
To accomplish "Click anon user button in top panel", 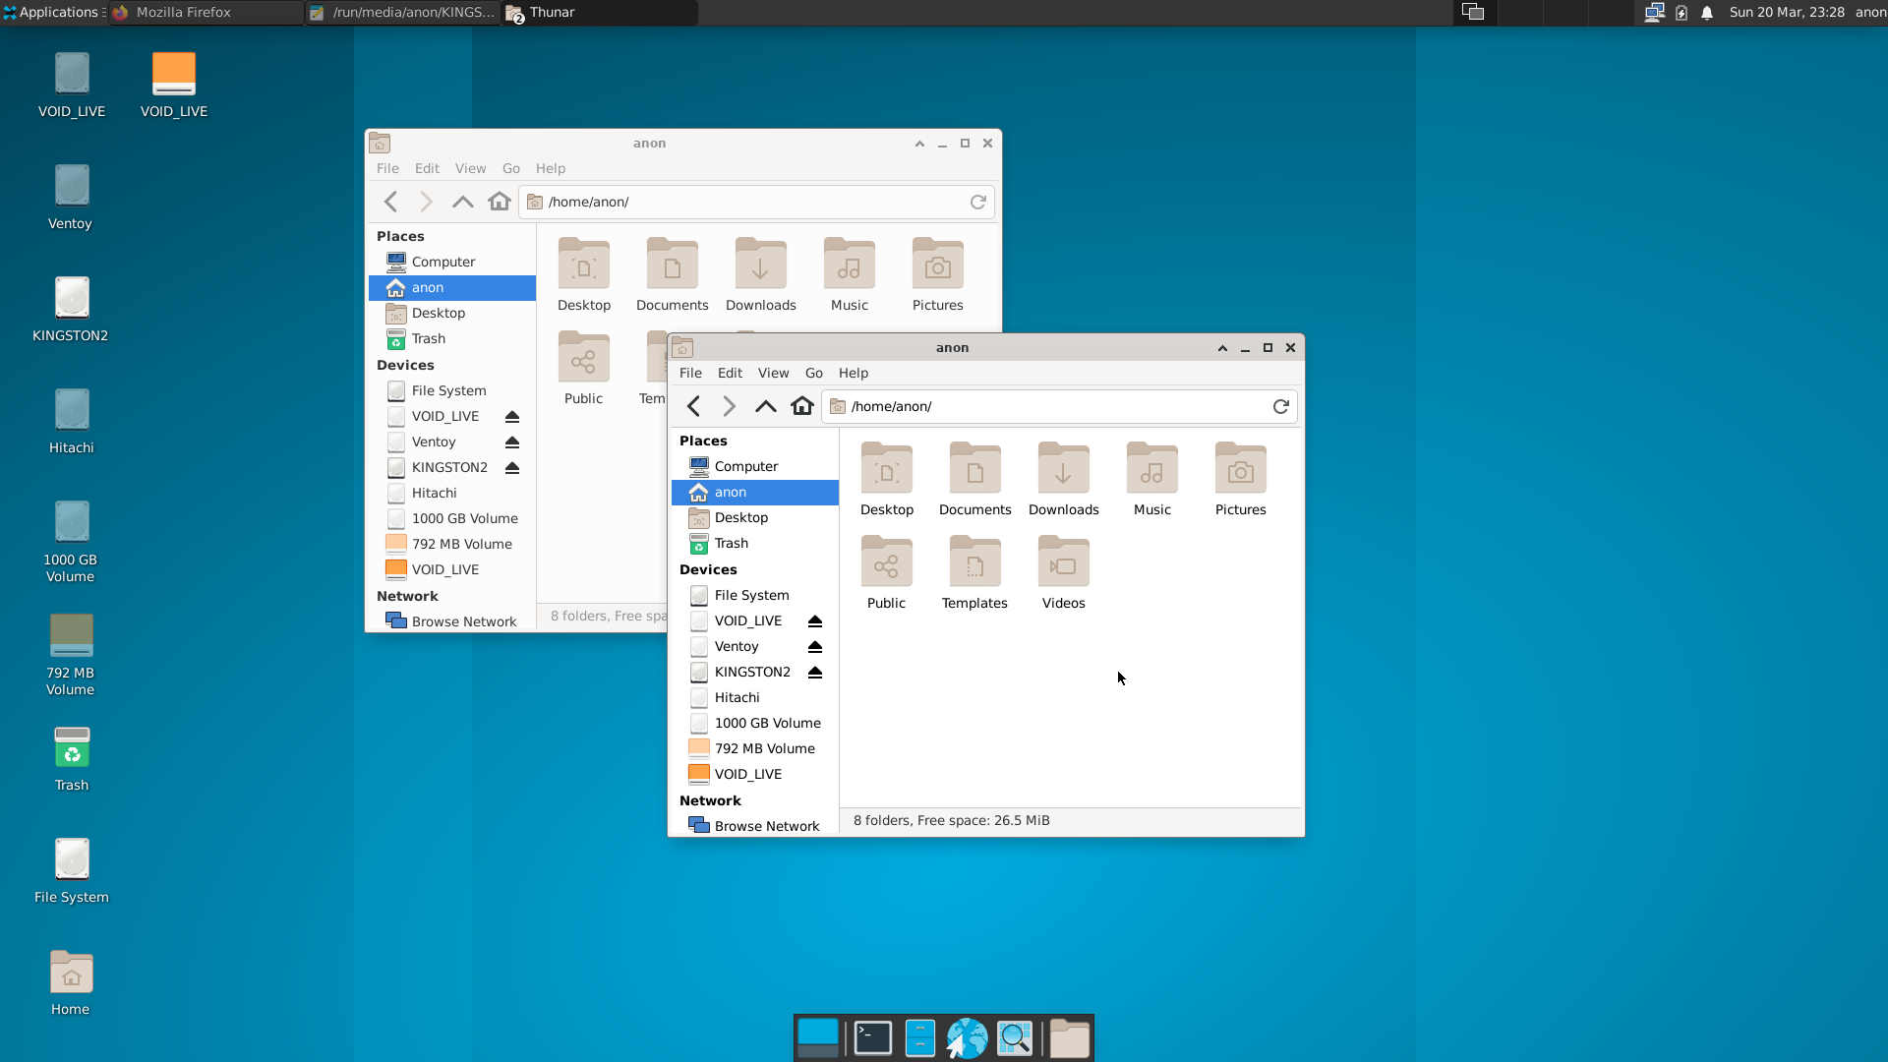I will [x=1870, y=12].
